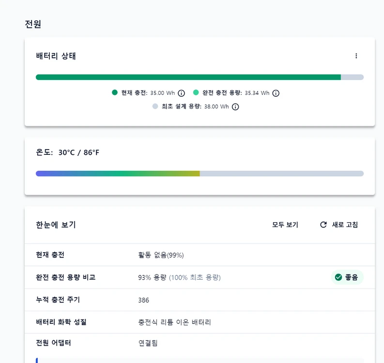Image resolution: width=384 pixels, height=363 pixels.
Task: Select the 완전 충전 용량 비교 row
Action: [200, 277]
